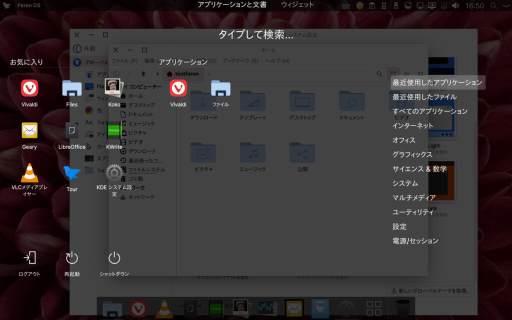The width and height of the screenshot is (512, 320).
Task: Click the Geary envelope in the dock
Action: (x=294, y=308)
